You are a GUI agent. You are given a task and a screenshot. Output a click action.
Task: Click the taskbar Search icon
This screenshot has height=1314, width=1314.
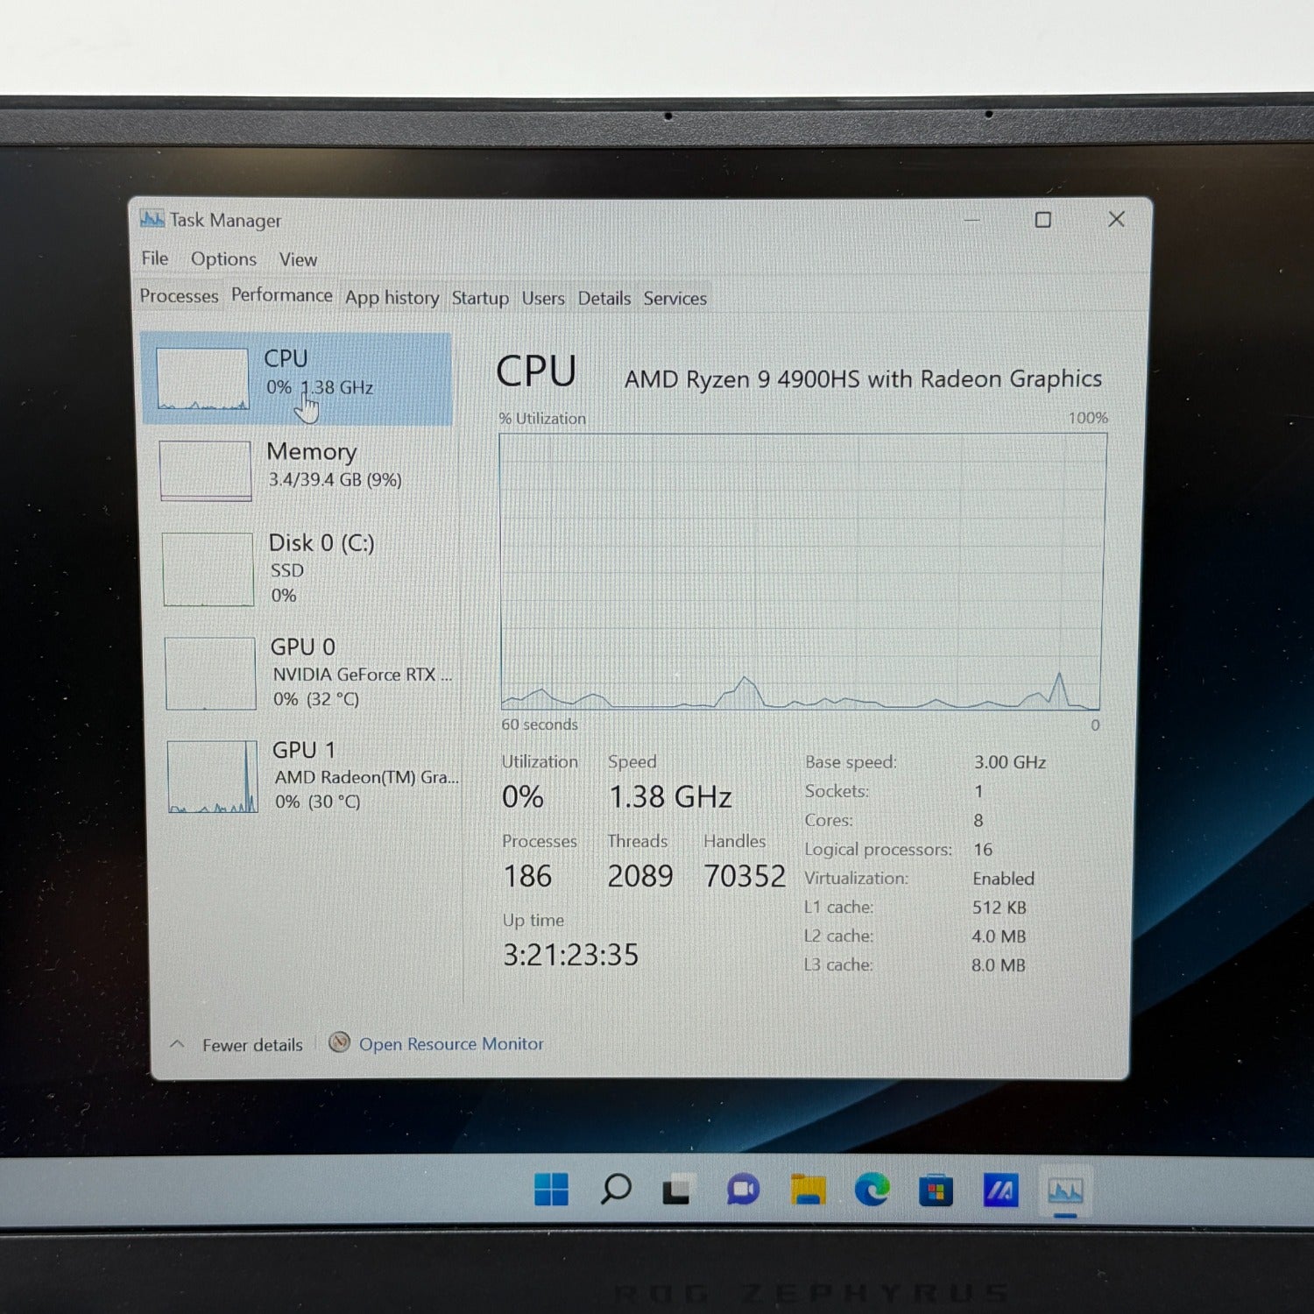pyautogui.click(x=616, y=1190)
